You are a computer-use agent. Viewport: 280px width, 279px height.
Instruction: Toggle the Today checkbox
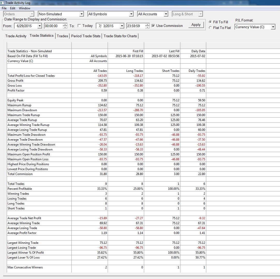click(x=79, y=26)
